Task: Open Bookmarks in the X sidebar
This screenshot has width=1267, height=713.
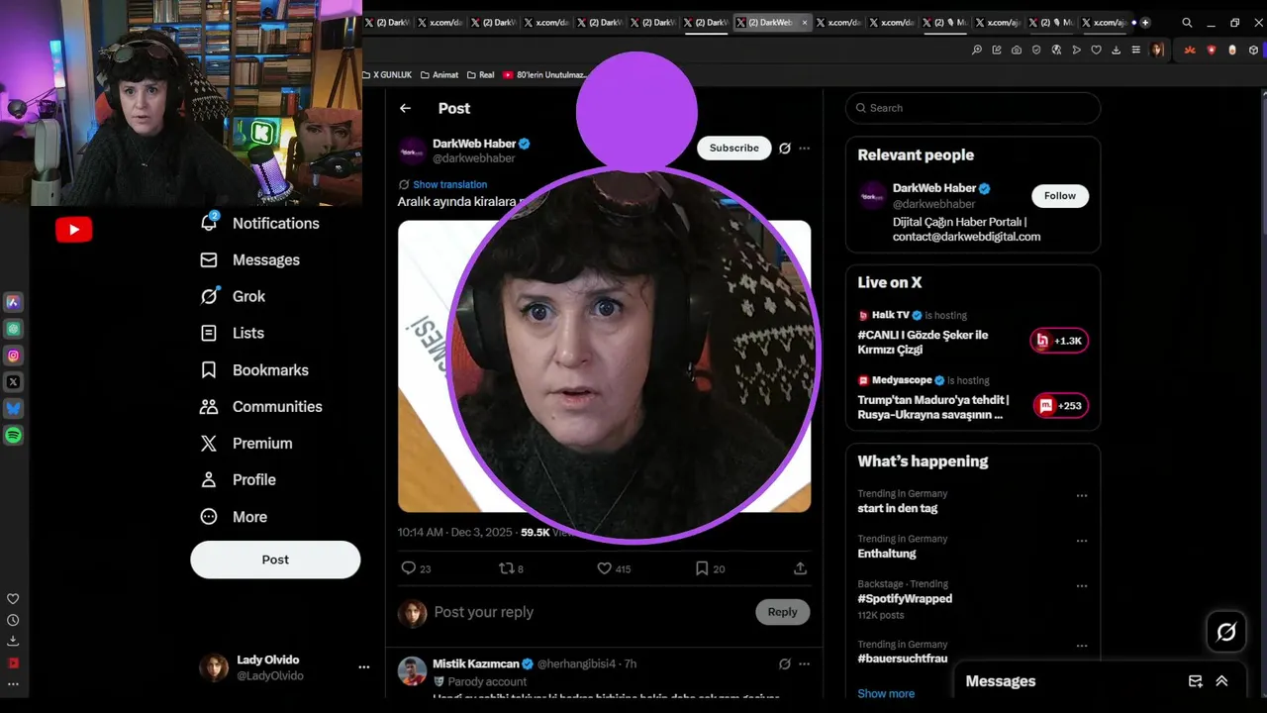Action: click(255, 369)
